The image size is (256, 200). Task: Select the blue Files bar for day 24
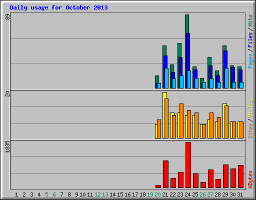coord(188,51)
